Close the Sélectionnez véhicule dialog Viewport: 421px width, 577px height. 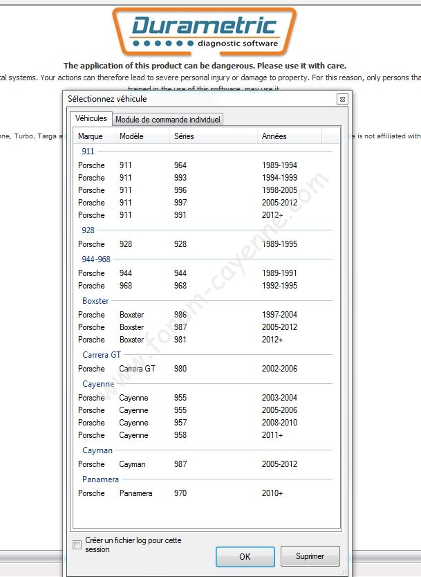342,99
